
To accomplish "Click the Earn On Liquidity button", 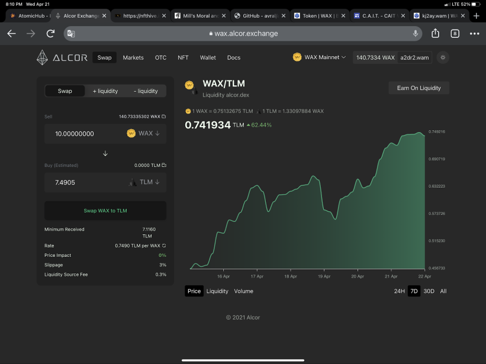I will [419, 88].
